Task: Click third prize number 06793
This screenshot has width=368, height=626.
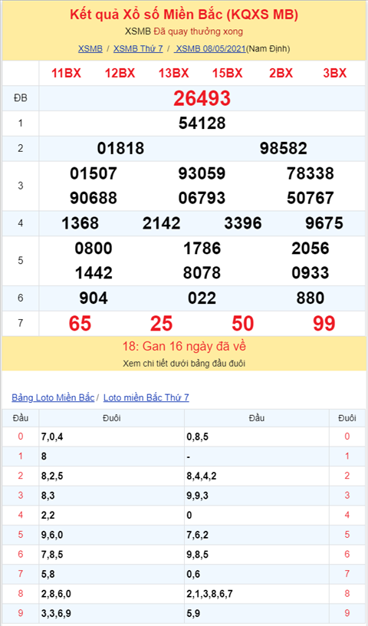Action: pos(202,198)
